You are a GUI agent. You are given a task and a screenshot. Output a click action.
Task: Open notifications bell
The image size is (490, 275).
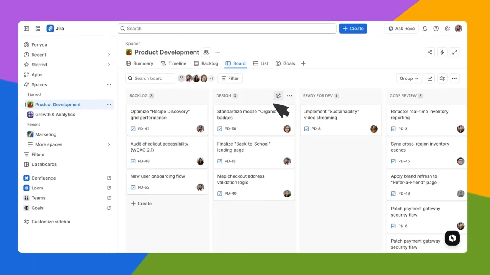425,29
